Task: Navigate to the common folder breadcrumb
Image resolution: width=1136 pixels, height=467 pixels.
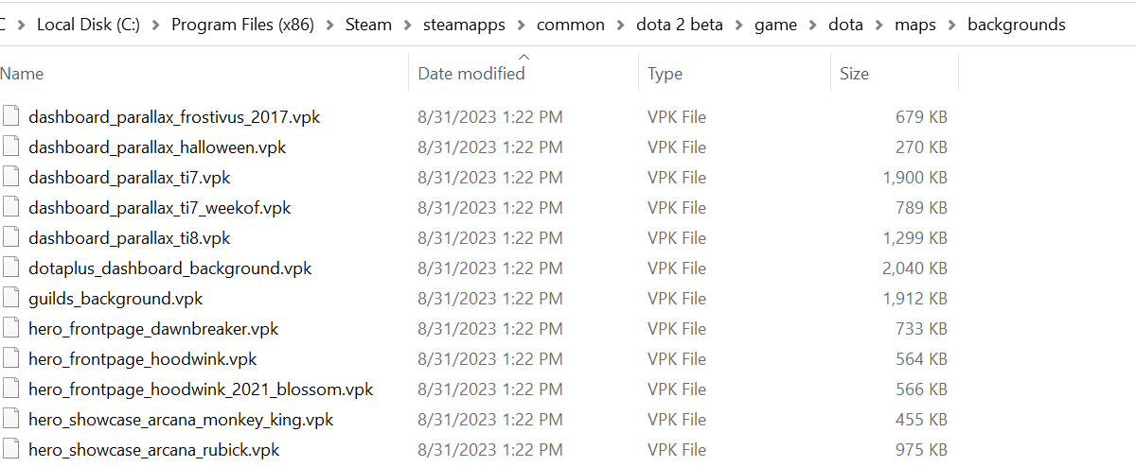Action: pyautogui.click(x=571, y=26)
